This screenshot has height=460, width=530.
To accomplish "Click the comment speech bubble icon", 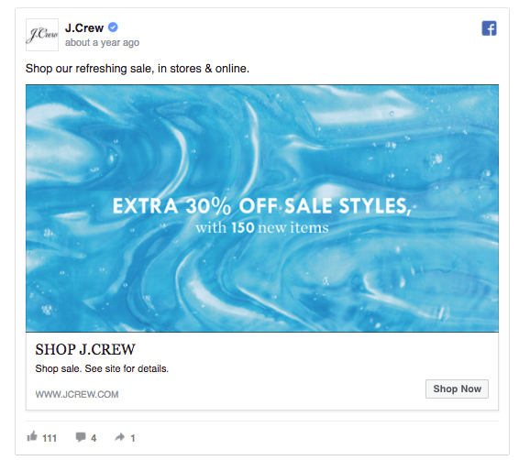I will (x=81, y=437).
